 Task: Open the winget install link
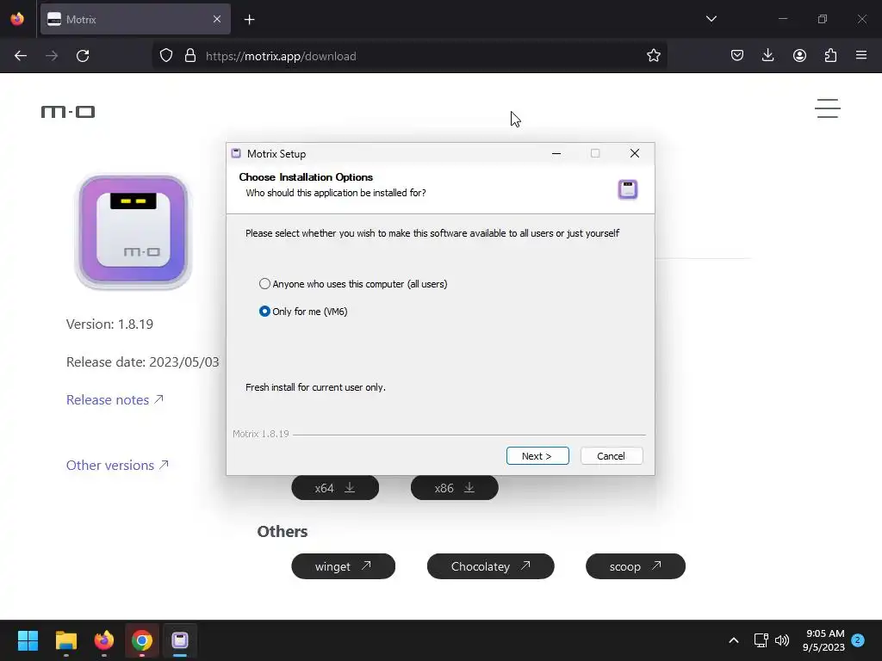pyautogui.click(x=343, y=566)
